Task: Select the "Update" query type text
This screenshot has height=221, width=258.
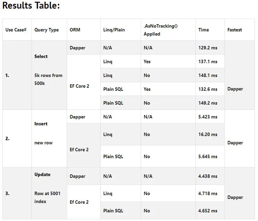Action: [x=42, y=175]
